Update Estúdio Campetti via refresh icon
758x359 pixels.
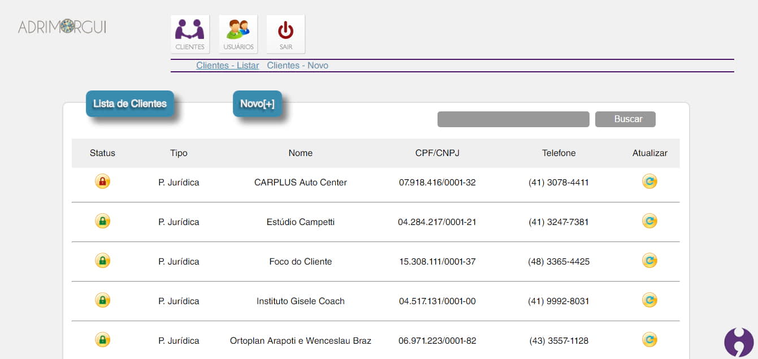pyautogui.click(x=649, y=221)
